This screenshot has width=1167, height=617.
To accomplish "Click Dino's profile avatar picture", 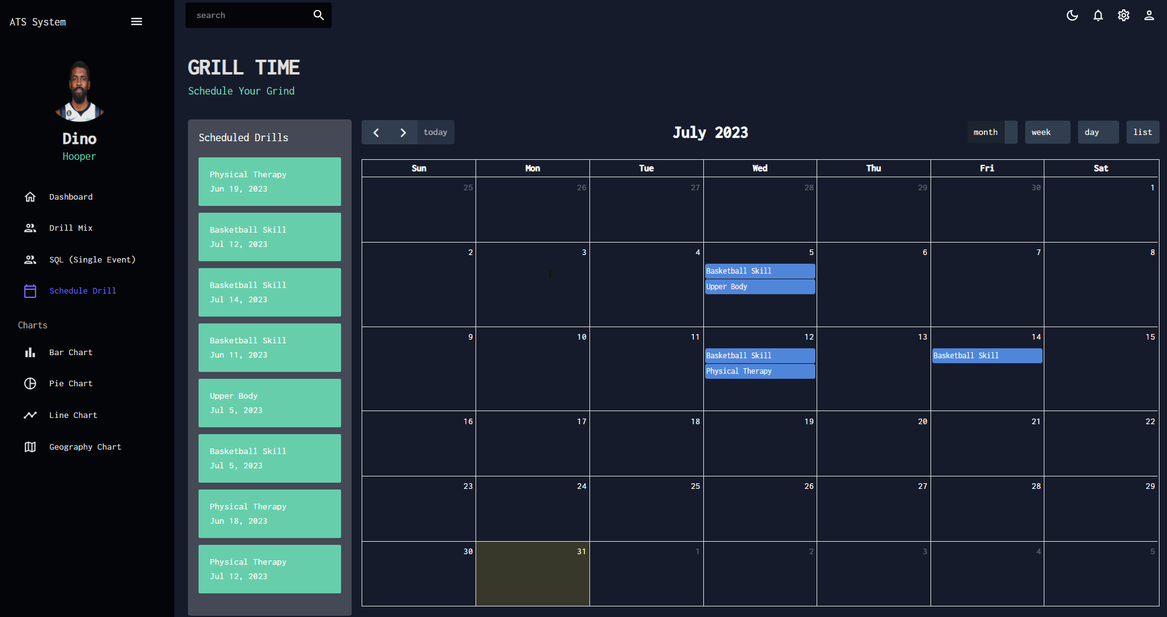I will (x=80, y=91).
